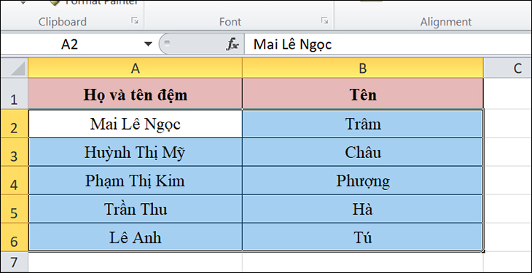Click the Insert Function fx icon
The image size is (532, 273).
pos(232,44)
